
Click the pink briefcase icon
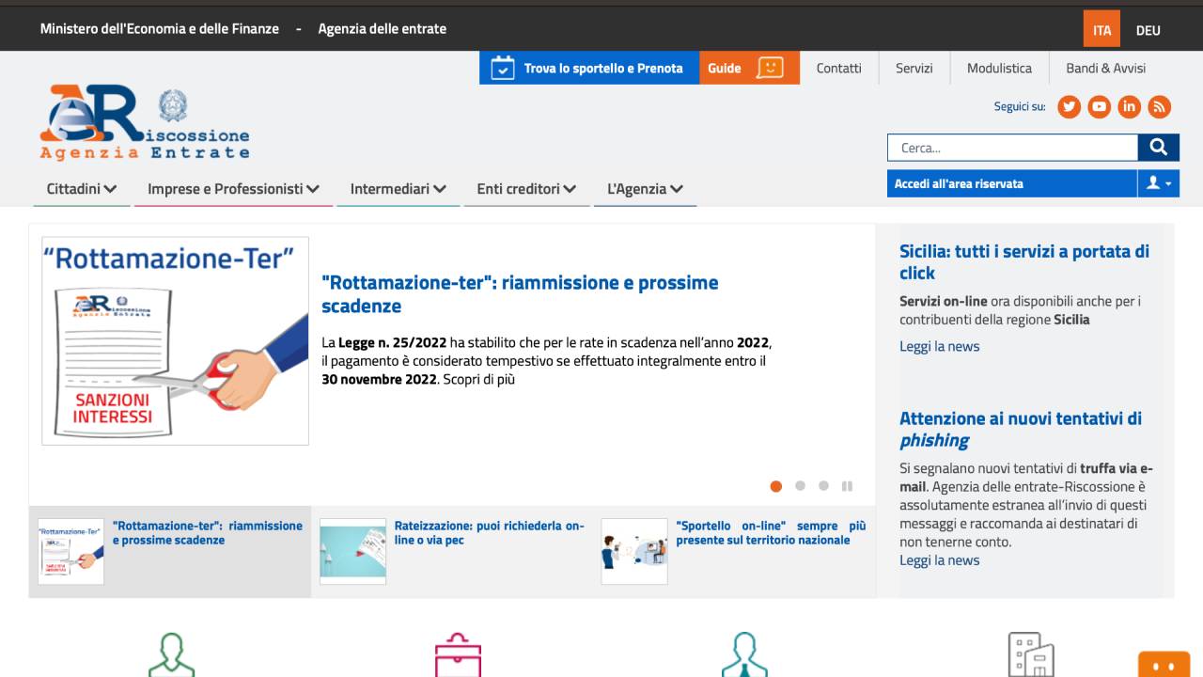(x=458, y=654)
